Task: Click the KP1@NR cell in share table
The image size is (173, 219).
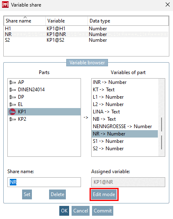Action: [56, 34]
